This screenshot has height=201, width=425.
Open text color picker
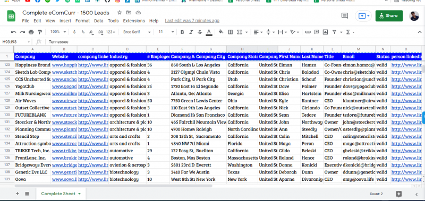pyautogui.click(x=209, y=32)
